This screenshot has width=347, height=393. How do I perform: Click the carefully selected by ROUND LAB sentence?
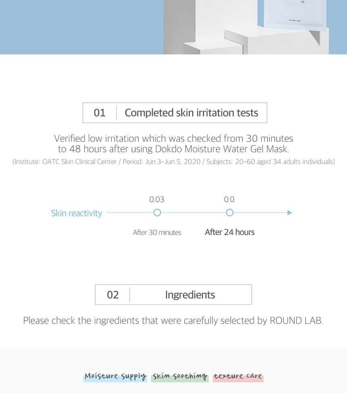(173, 320)
